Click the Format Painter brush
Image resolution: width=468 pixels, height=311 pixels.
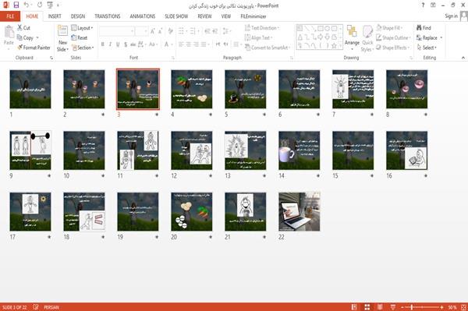(x=34, y=48)
